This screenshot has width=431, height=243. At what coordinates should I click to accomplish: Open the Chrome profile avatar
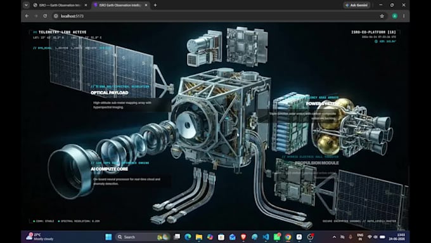click(395, 16)
